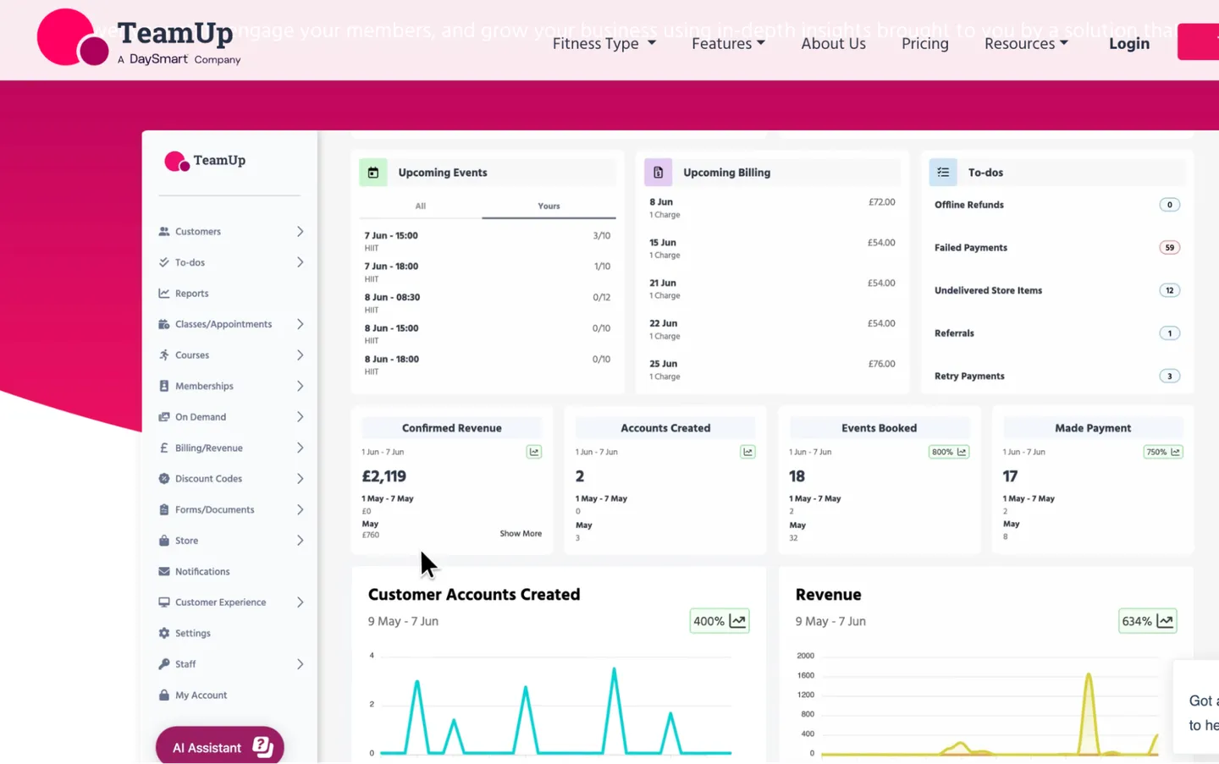The height and width of the screenshot is (764, 1219).
Task: Click the To-dos checklist panel icon
Action: coord(943,173)
